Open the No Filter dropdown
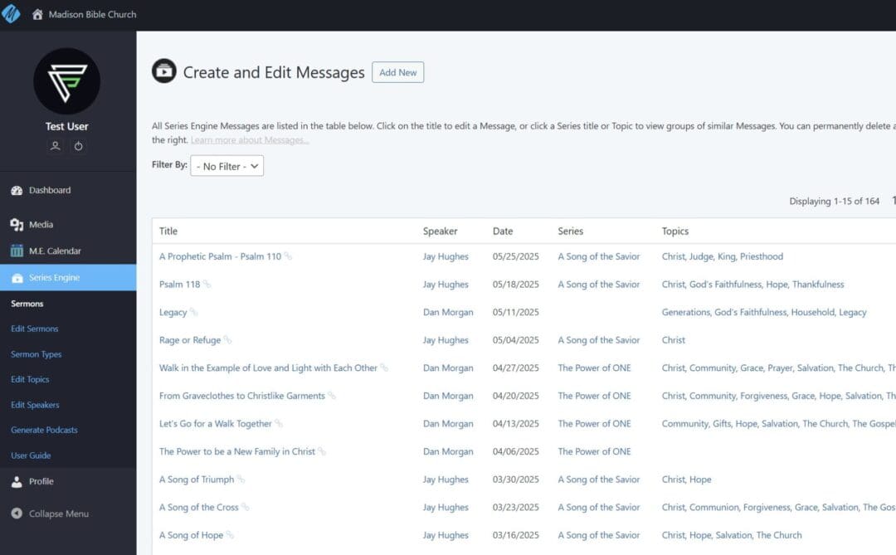The image size is (896, 555). pyautogui.click(x=226, y=166)
